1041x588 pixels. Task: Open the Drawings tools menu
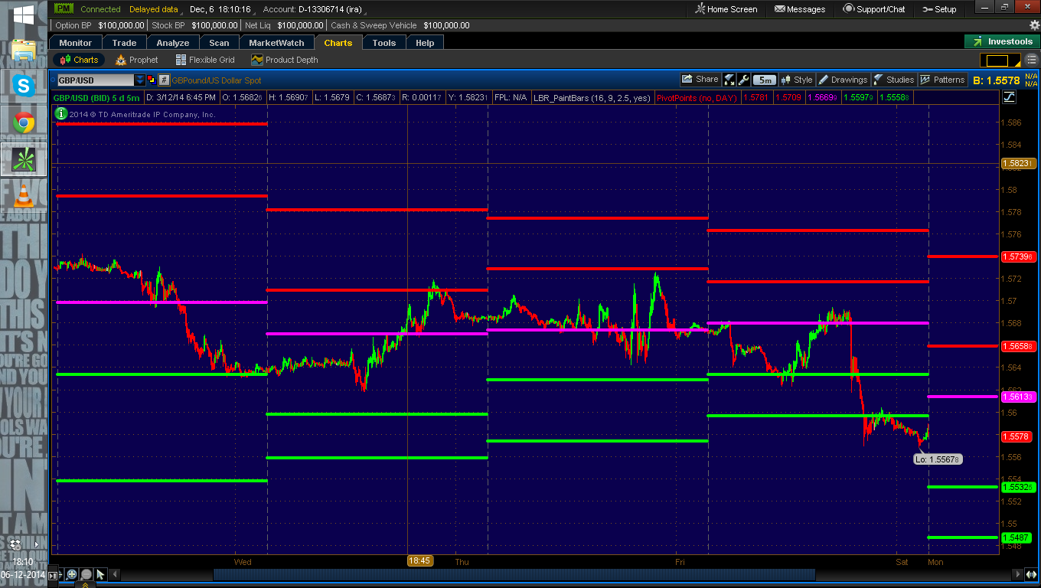[x=843, y=80]
